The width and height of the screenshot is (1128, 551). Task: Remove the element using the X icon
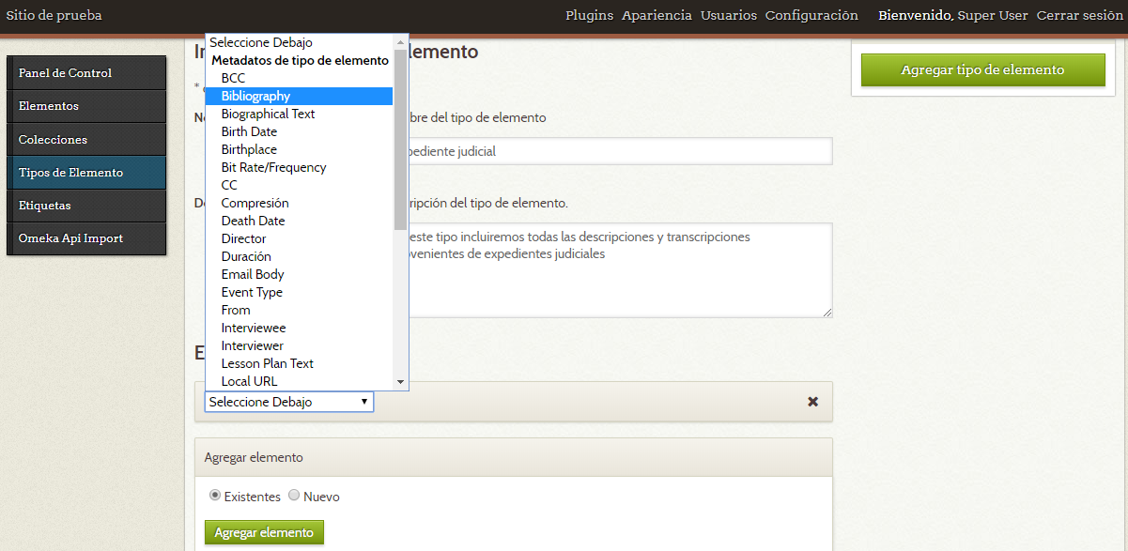tap(812, 401)
